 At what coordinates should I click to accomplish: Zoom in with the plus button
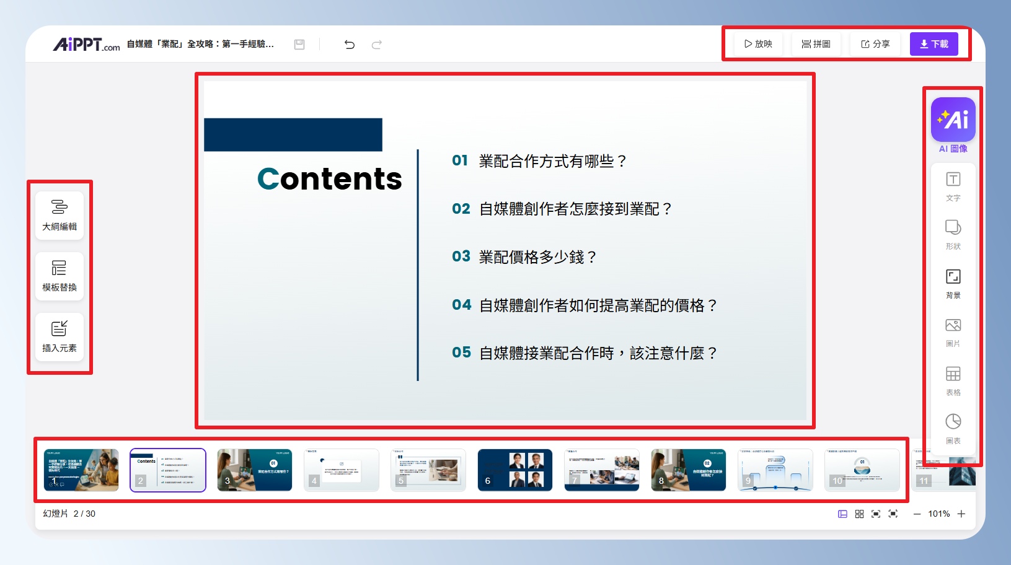[961, 514]
